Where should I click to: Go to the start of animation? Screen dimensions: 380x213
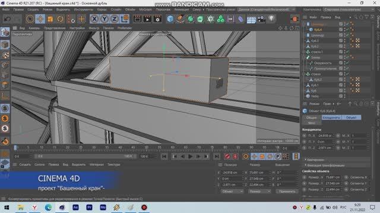tap(164, 156)
